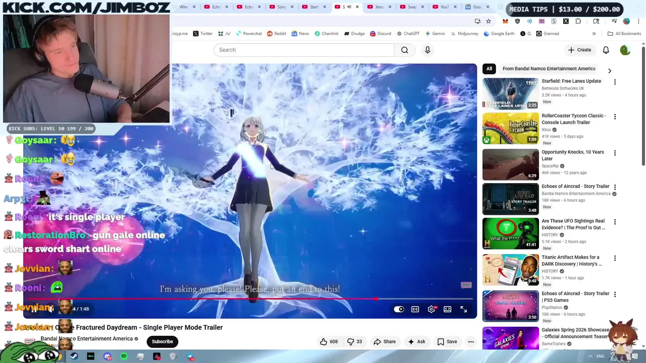646x363 pixels.
Task: Open the Gemini bookmark
Action: pos(435,34)
